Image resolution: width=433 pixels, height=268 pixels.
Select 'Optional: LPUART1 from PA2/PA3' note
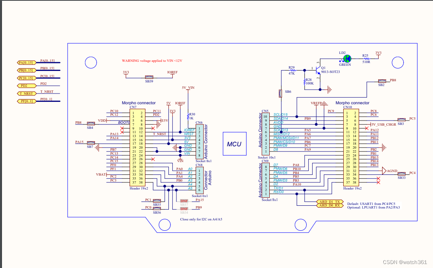pos(373,207)
